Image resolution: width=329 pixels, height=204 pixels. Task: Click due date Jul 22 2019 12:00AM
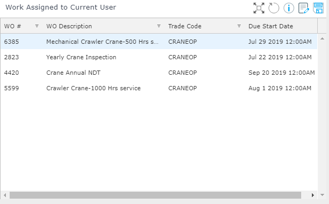[280, 57]
